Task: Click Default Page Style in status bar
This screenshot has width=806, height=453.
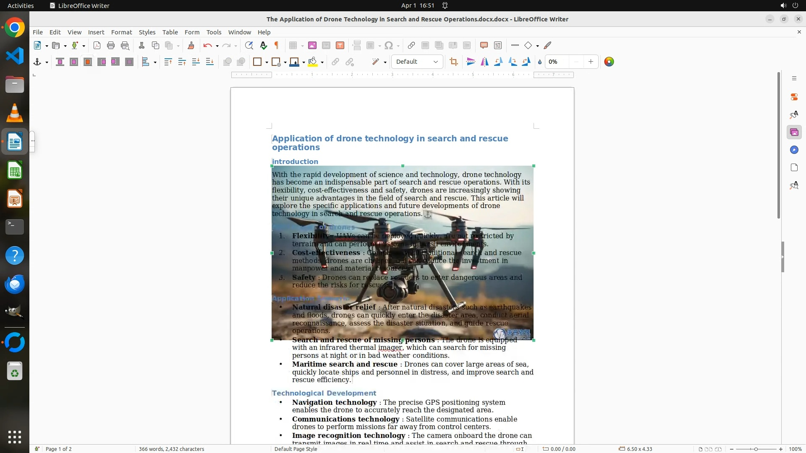Action: pyautogui.click(x=296, y=449)
